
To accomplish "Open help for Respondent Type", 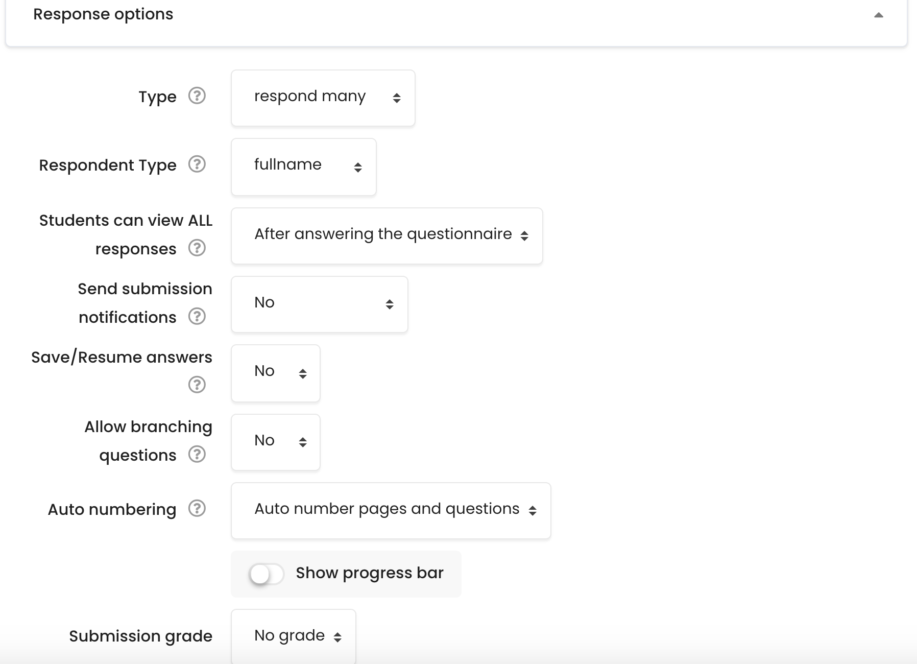I will [x=197, y=164].
